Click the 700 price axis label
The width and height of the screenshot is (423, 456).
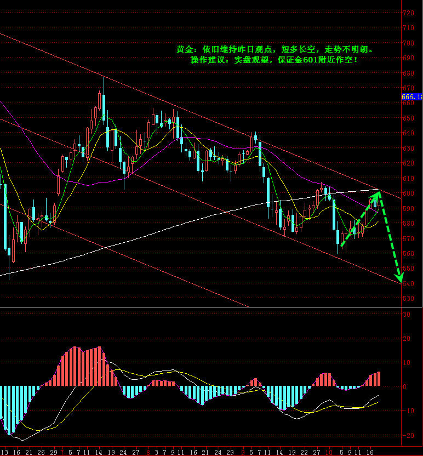[408, 43]
